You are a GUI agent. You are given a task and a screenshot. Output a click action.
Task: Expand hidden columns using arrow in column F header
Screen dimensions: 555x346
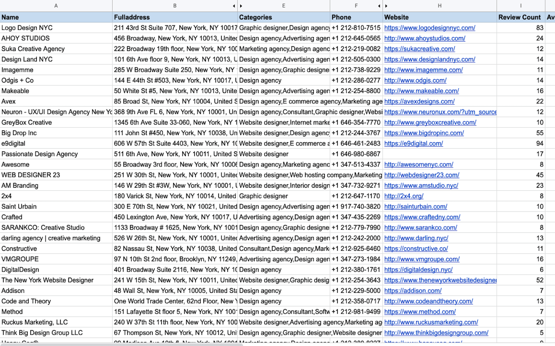point(379,6)
